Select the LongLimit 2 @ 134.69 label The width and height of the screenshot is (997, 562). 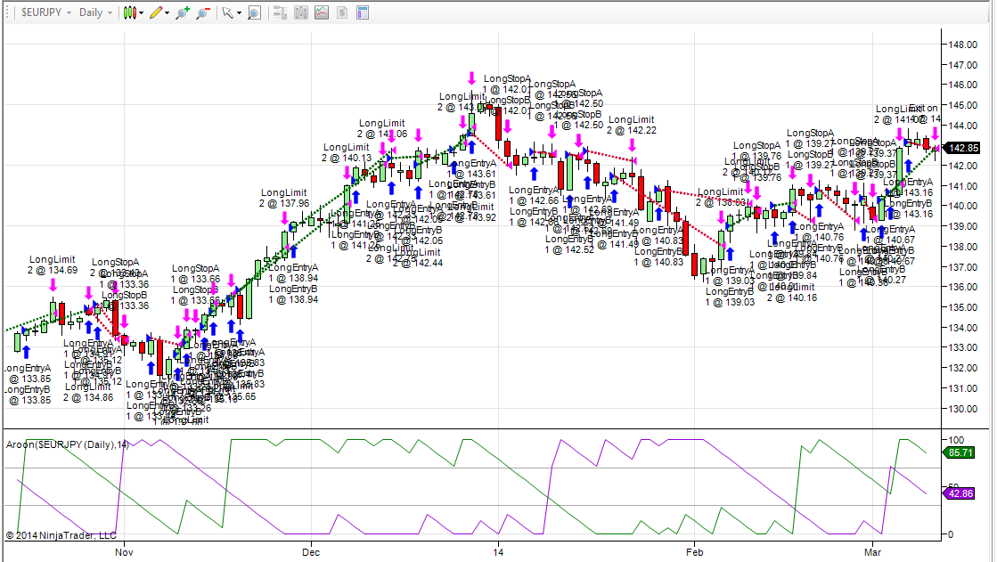(x=53, y=265)
